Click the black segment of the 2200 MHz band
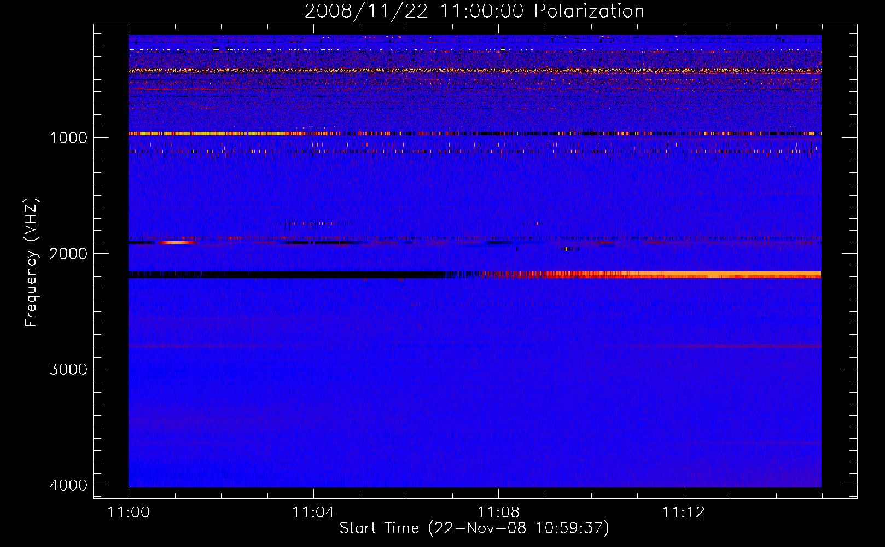This screenshot has width=885, height=547. coord(284,275)
